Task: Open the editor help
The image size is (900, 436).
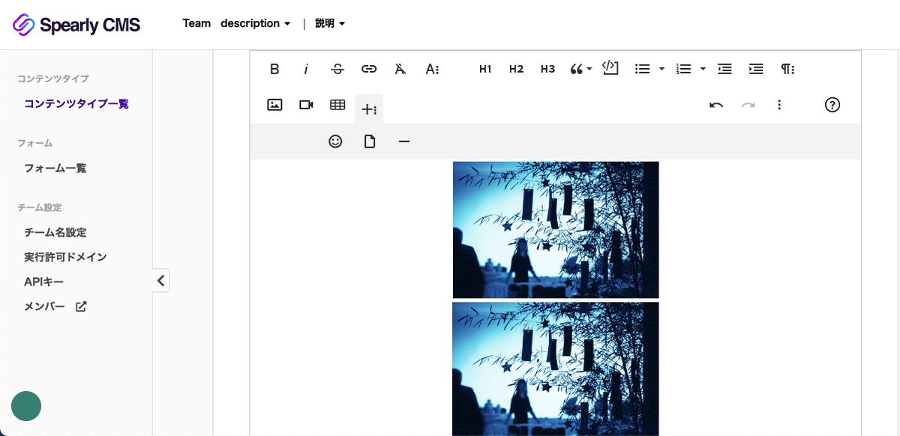Action: point(832,105)
